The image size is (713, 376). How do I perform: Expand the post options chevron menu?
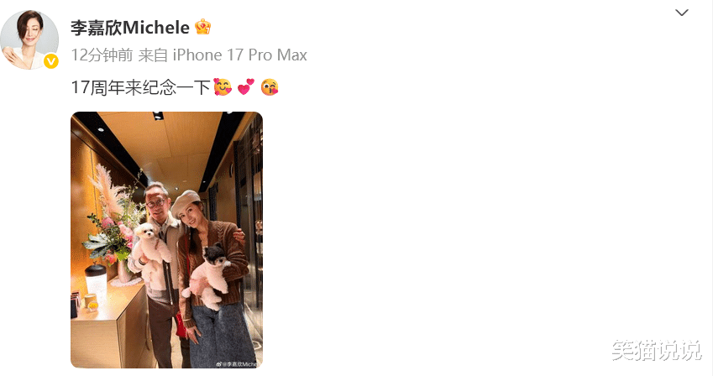(681, 13)
